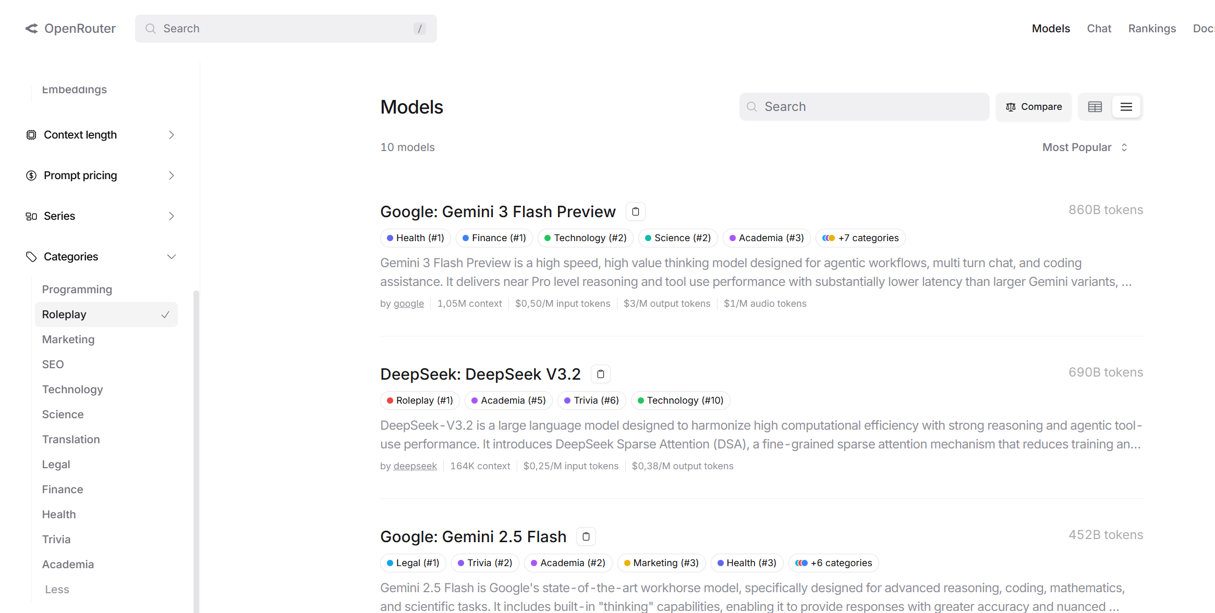The height and width of the screenshot is (613, 1215).
Task: Click the slash shortcut badge
Action: tap(420, 29)
